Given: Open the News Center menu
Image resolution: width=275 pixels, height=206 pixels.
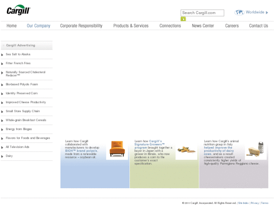Looking at the screenshot, I should click(203, 26).
